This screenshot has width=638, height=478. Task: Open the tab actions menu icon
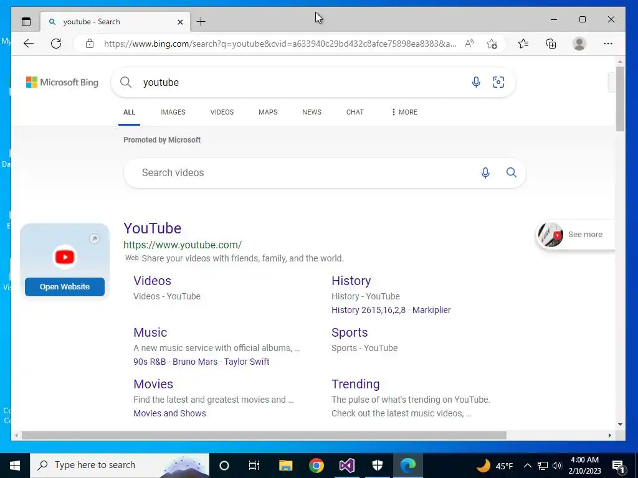tap(26, 22)
